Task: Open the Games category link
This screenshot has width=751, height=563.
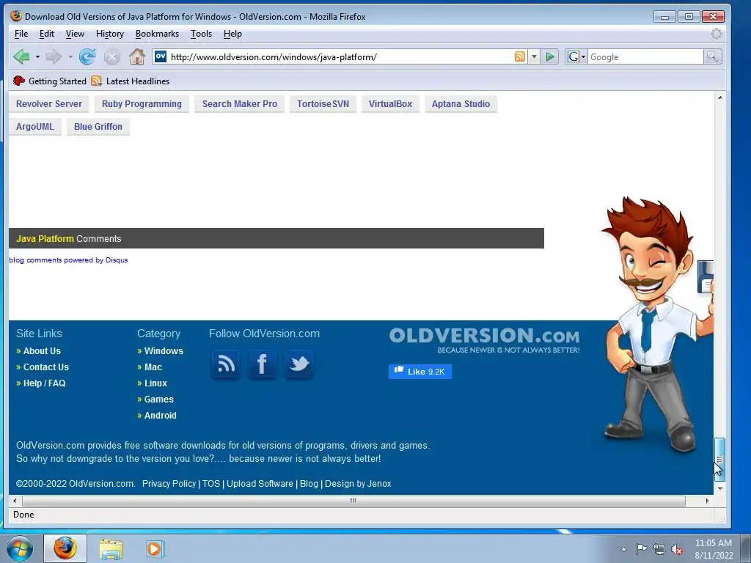Action: pos(159,400)
